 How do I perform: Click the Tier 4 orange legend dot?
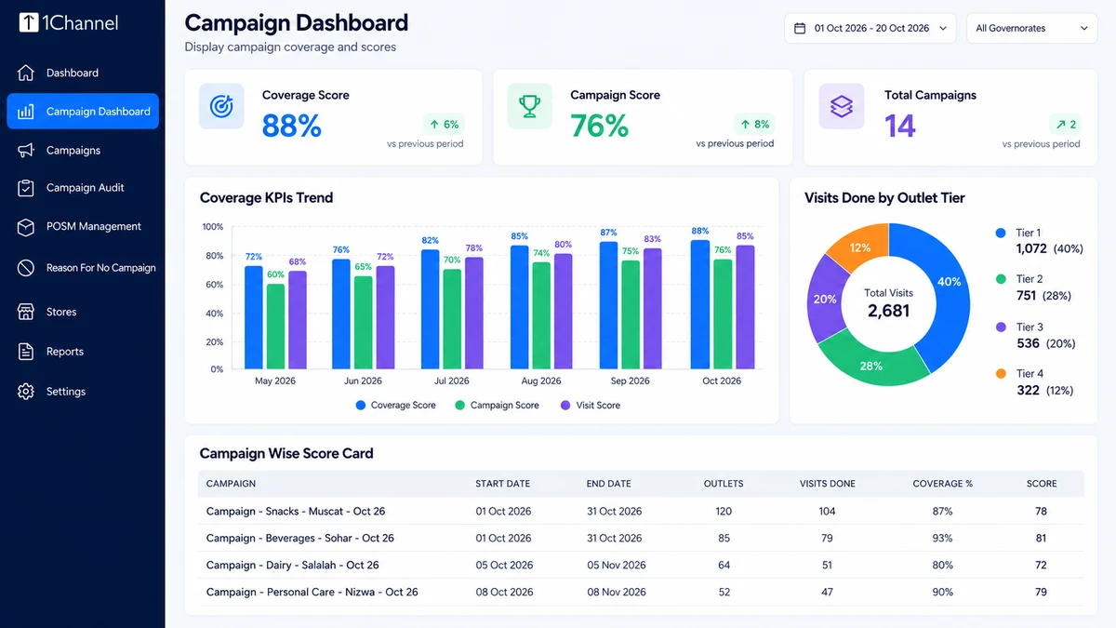point(1001,373)
